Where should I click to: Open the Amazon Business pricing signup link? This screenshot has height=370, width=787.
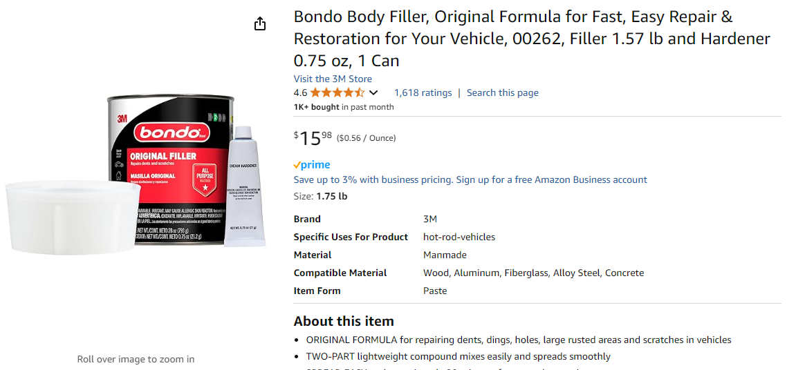coord(470,179)
